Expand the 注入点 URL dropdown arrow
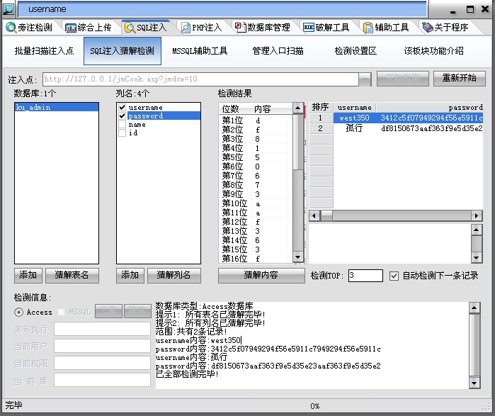495x416 pixels. click(x=365, y=79)
